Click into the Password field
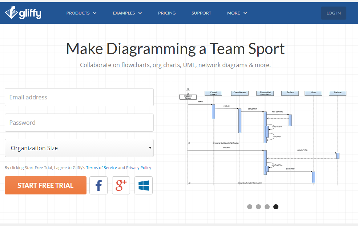358x226 pixels. tap(79, 123)
